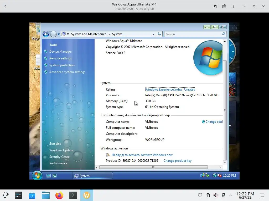Open host notifications bell icon

[x=200, y=195]
